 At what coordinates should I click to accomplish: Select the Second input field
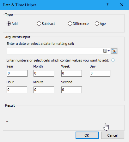[71, 90]
